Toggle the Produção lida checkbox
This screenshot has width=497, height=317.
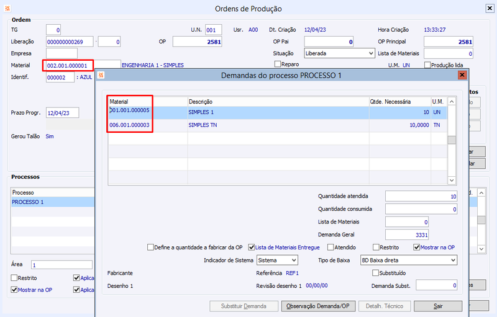[x=427, y=65]
